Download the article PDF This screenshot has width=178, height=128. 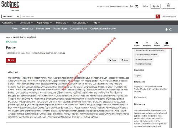[11, 60]
